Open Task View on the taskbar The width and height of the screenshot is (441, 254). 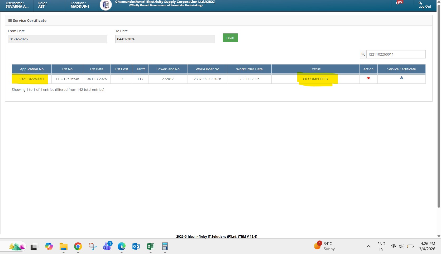[x=34, y=247]
